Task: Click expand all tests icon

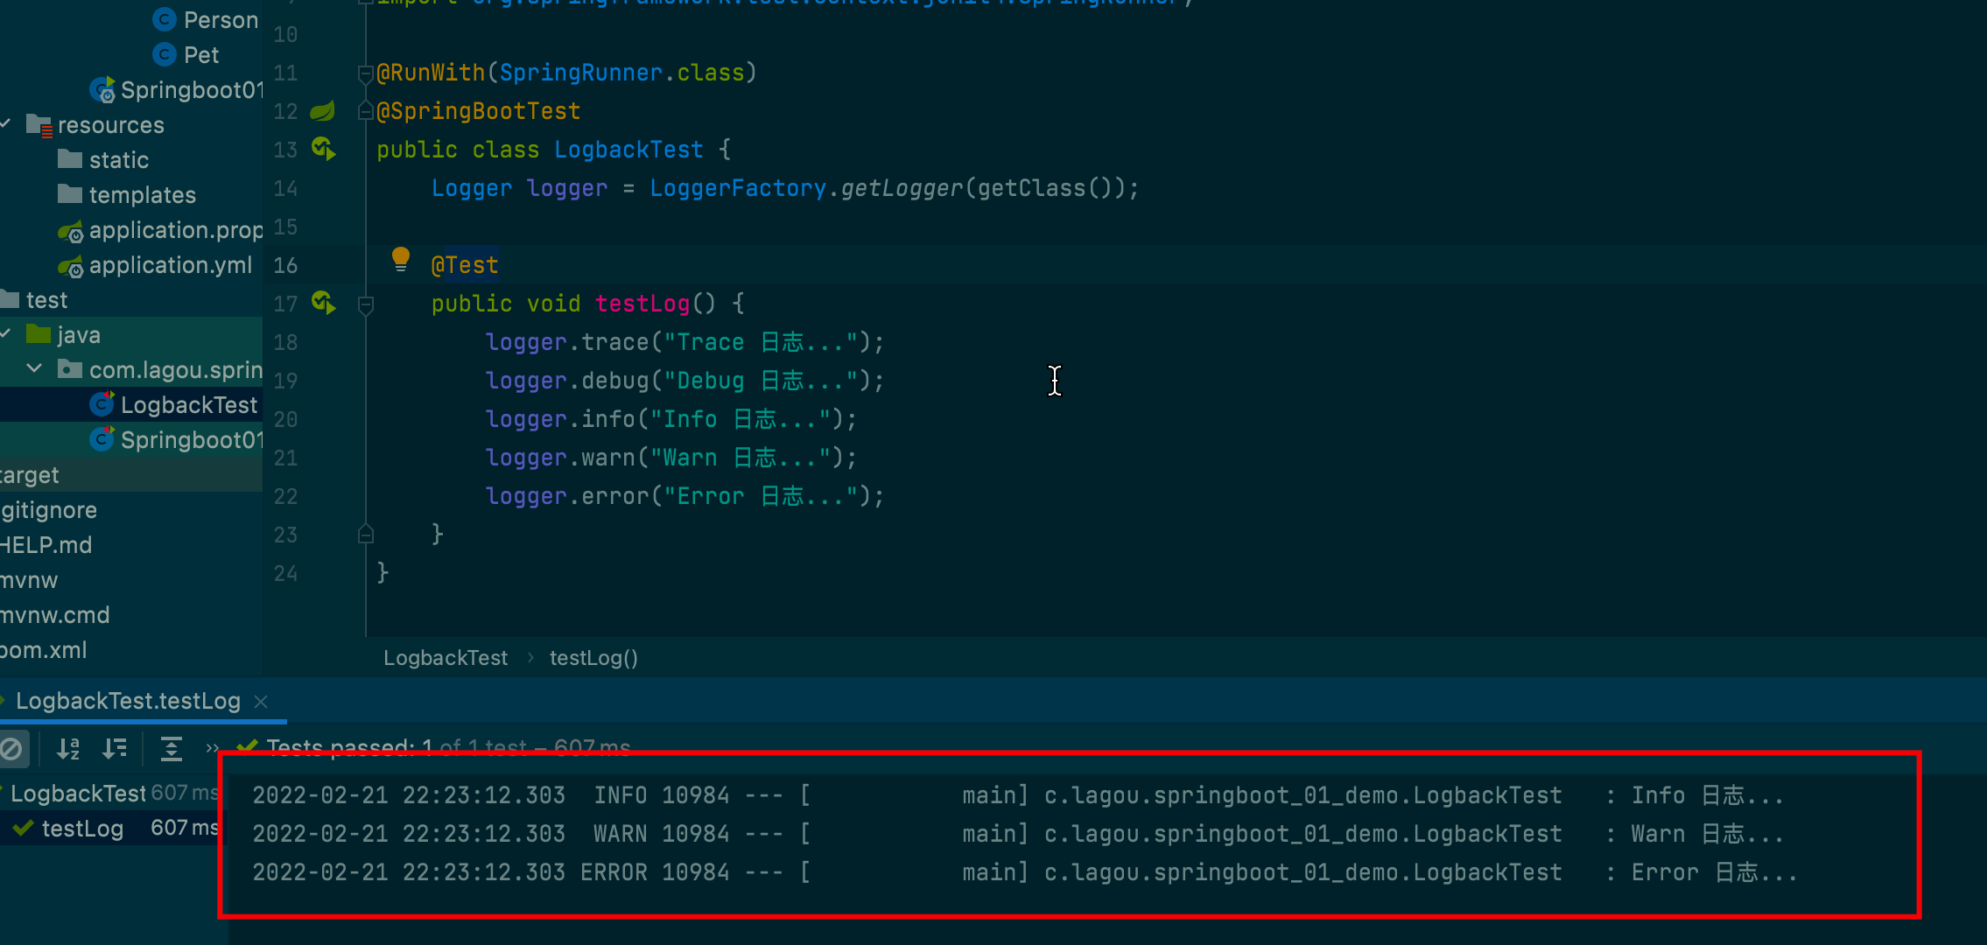Action: (x=172, y=749)
